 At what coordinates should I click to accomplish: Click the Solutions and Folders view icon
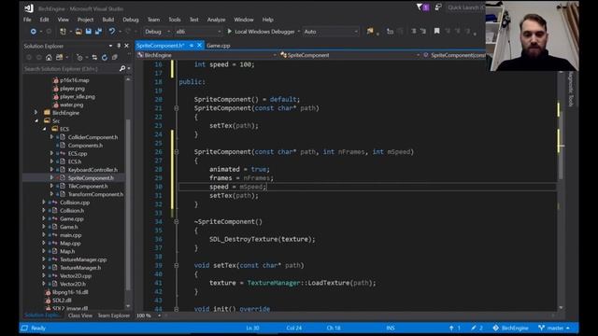60,58
